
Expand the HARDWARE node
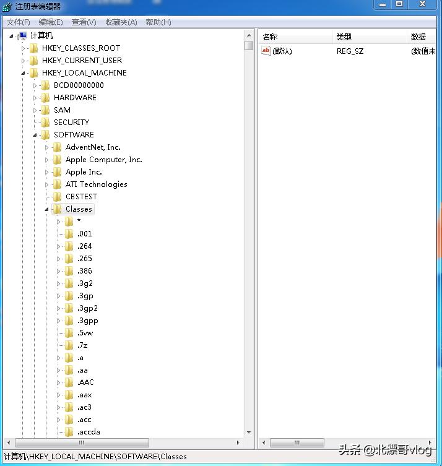pyautogui.click(x=35, y=98)
